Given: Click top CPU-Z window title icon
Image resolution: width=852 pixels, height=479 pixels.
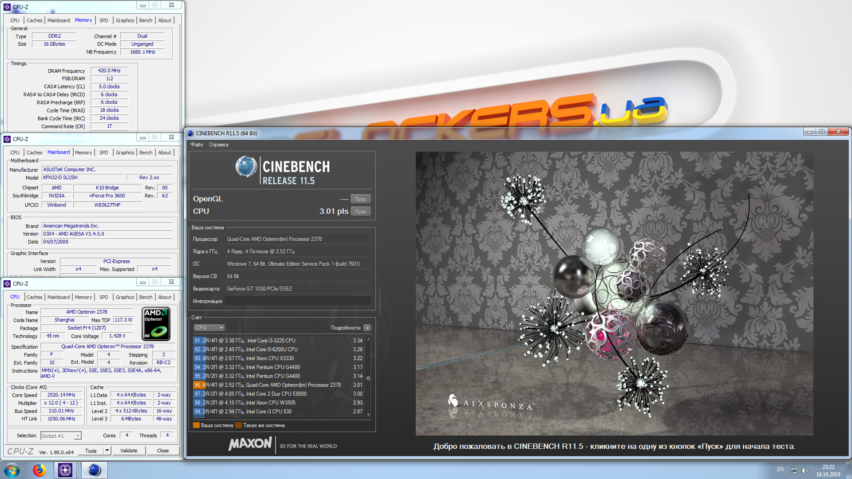Looking at the screenshot, I should point(7,7).
